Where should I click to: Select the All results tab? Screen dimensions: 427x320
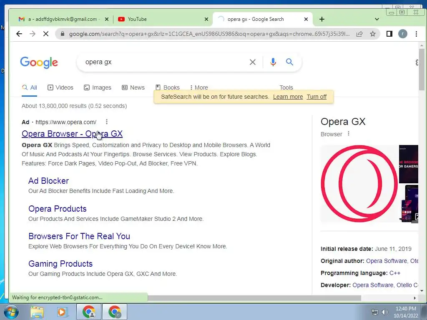(30, 87)
